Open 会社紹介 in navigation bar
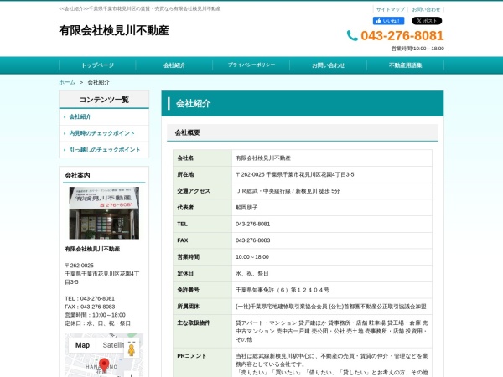Image resolution: width=503 pixels, height=377 pixels. (x=174, y=65)
